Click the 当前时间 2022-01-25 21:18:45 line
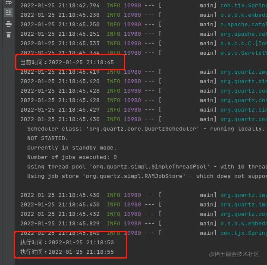Image resolution: width=267 pixels, height=265 pixels. click(x=67, y=62)
